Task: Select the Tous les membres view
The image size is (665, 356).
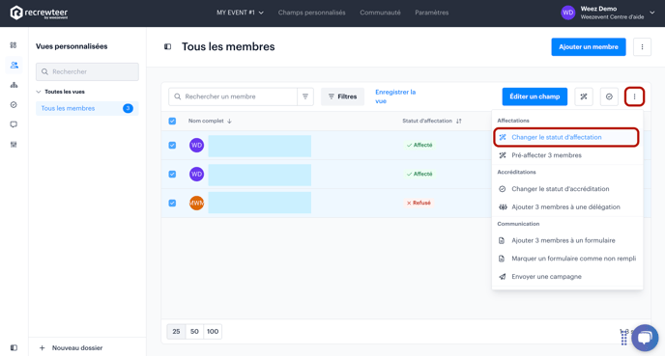Action: click(x=87, y=108)
